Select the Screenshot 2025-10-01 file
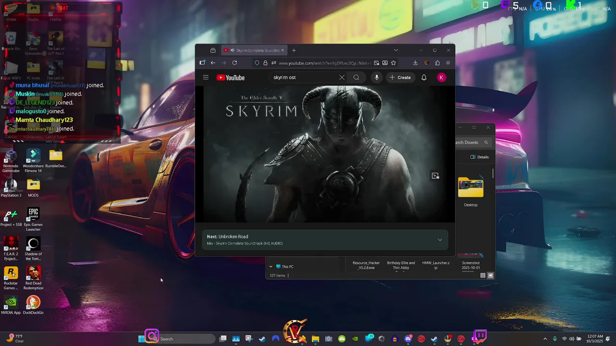Screen dimensions: 616x346 click(x=471, y=262)
